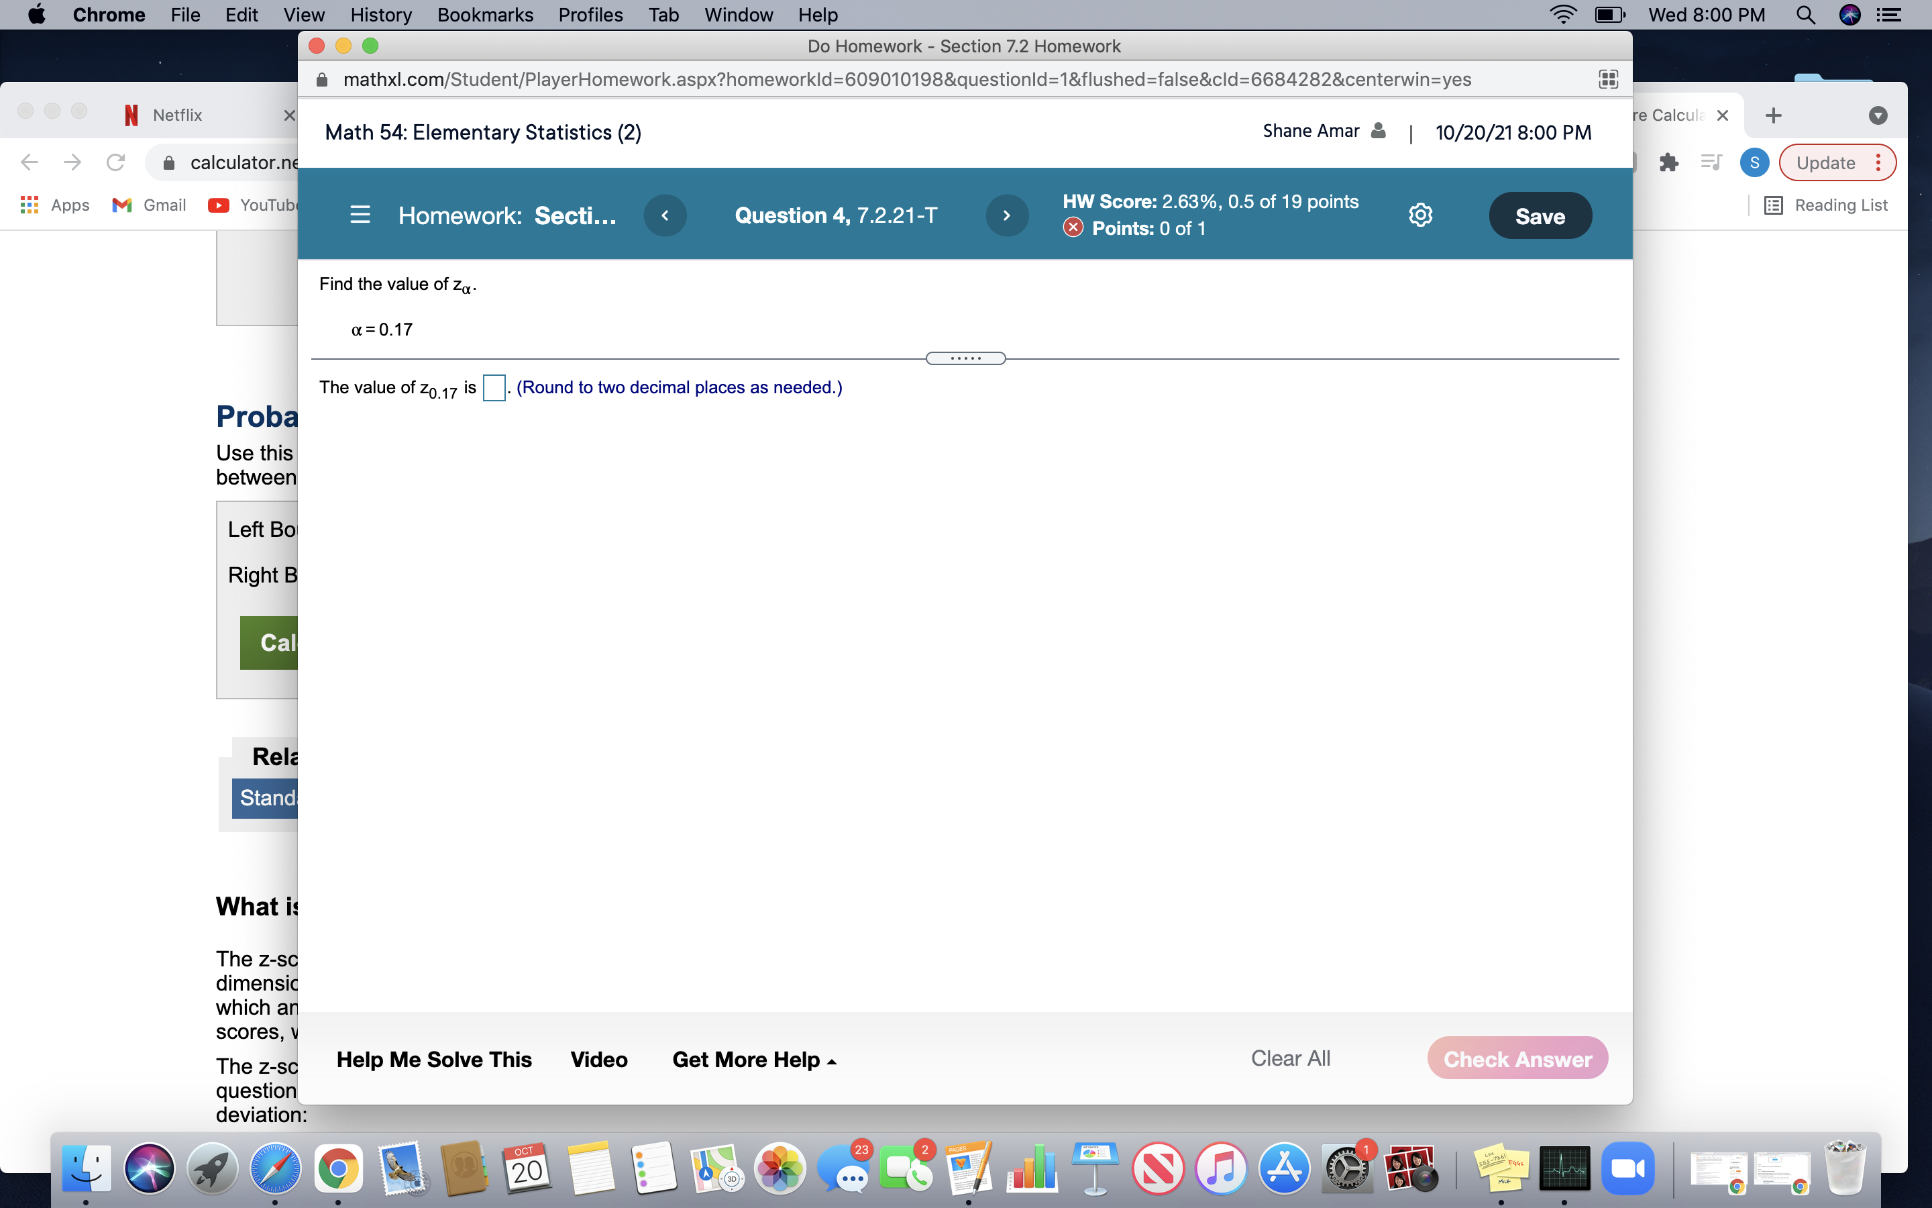Click Clear All answers button
Screen dimensions: 1932x1208
tap(1289, 1058)
